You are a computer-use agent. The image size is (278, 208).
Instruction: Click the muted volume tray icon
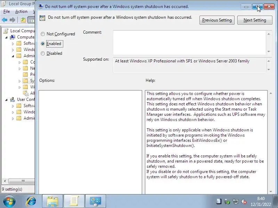pos(244,201)
